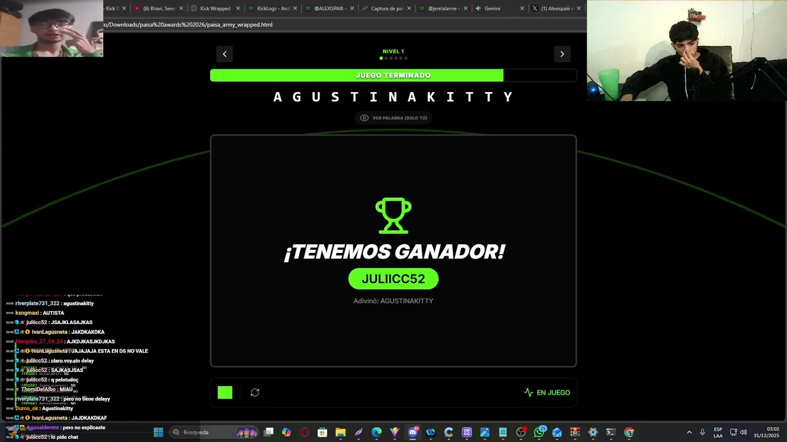787x442 pixels.
Task: Open Settings gear in the taskbar
Action: pyautogui.click(x=593, y=432)
